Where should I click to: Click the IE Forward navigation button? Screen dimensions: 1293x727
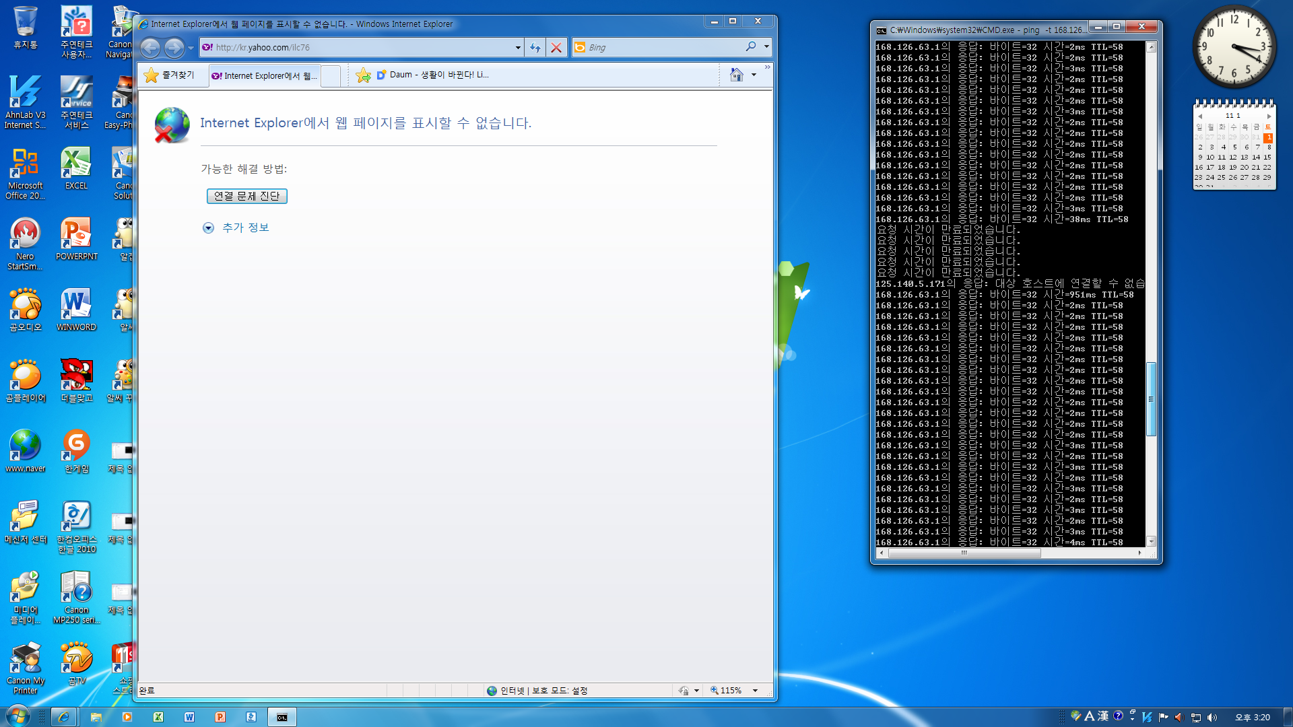(x=174, y=48)
